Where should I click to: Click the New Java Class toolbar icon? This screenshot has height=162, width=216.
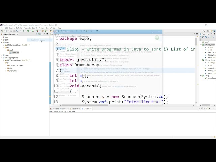point(45,31)
